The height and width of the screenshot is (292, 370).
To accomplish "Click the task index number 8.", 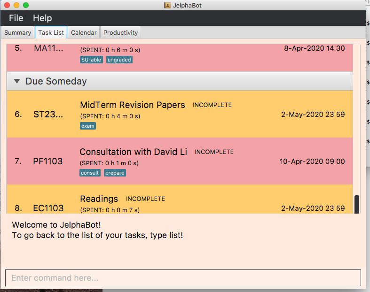I will tap(18, 208).
